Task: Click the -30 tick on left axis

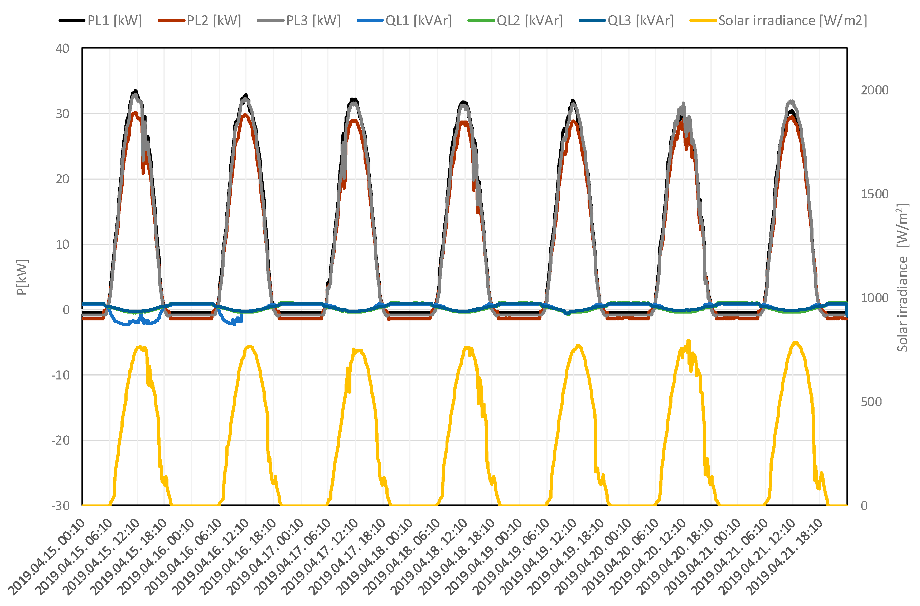Action: [x=61, y=506]
